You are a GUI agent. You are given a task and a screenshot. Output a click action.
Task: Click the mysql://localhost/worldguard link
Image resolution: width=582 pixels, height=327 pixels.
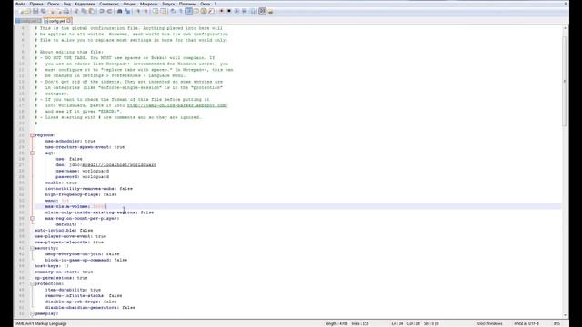click(x=119, y=165)
